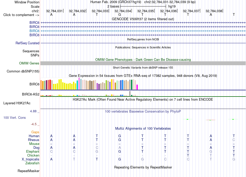Click the BIRC6-AS2 expression track label
Image resolution: width=246 pixels, height=177 pixels.
(31, 94)
